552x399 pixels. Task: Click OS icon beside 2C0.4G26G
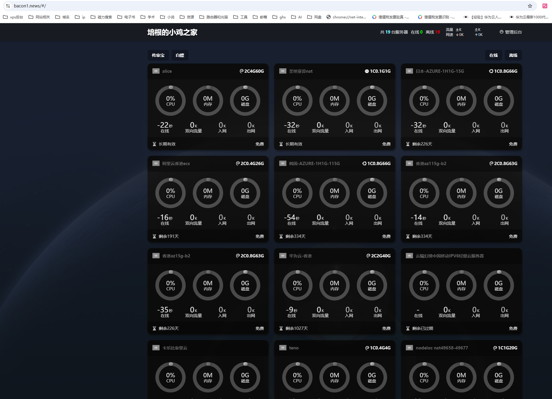[x=238, y=163]
